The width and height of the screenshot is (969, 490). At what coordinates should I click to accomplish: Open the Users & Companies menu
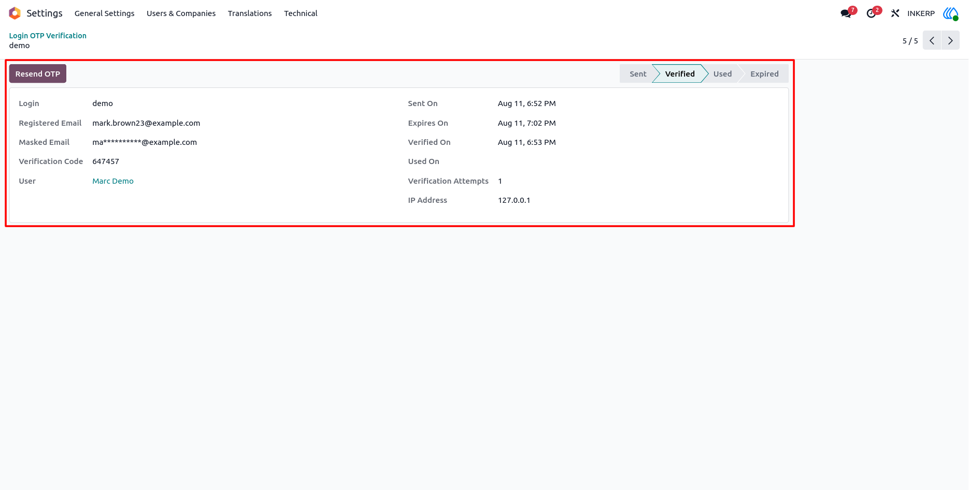[x=181, y=13]
